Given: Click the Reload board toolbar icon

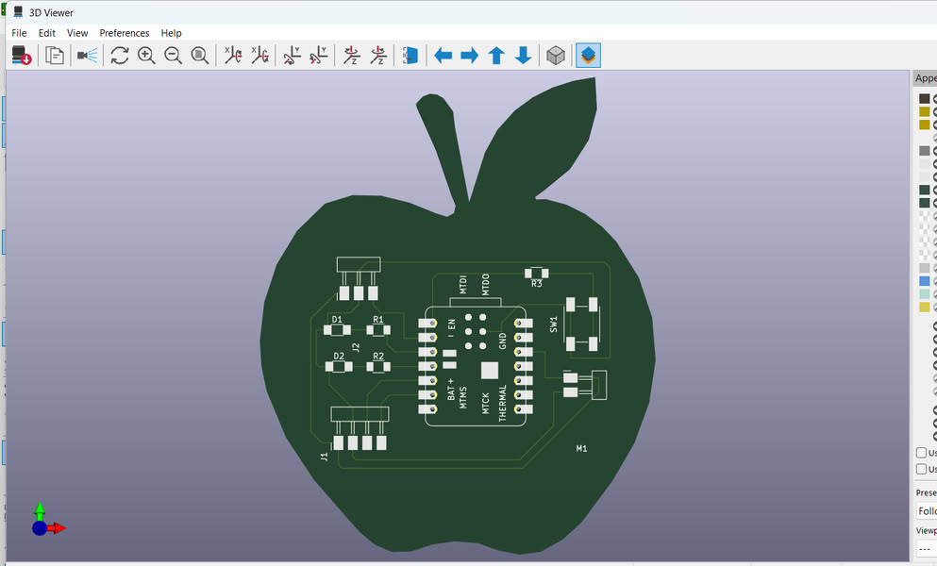Looking at the screenshot, I should 22,56.
